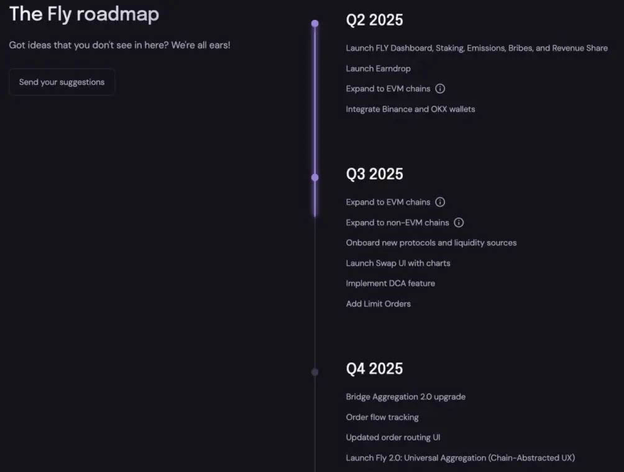Viewport: 624px width, 472px height.
Task: Click Implement DCA feature item
Action: click(390, 283)
